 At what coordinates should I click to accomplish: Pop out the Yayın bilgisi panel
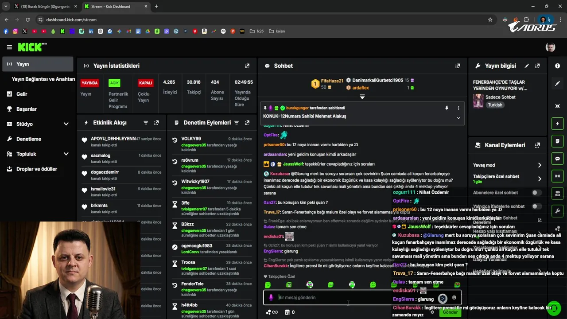coord(537,66)
